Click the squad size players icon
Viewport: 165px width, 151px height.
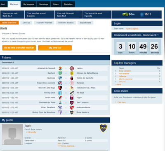pos(142,14)
